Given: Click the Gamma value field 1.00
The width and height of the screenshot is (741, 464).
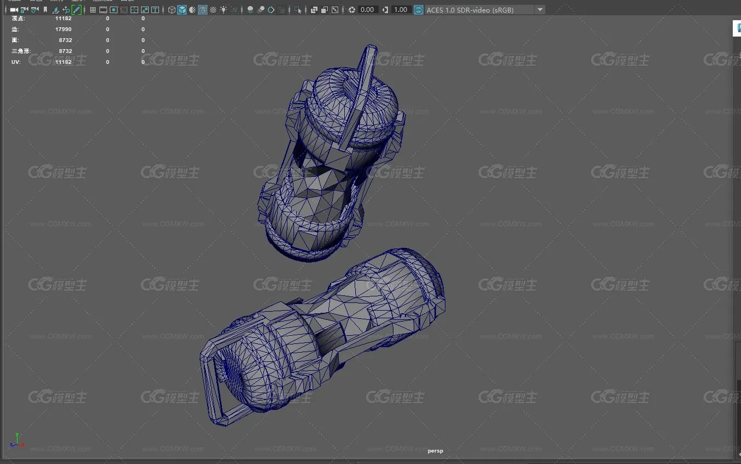Looking at the screenshot, I should pyautogui.click(x=401, y=10).
